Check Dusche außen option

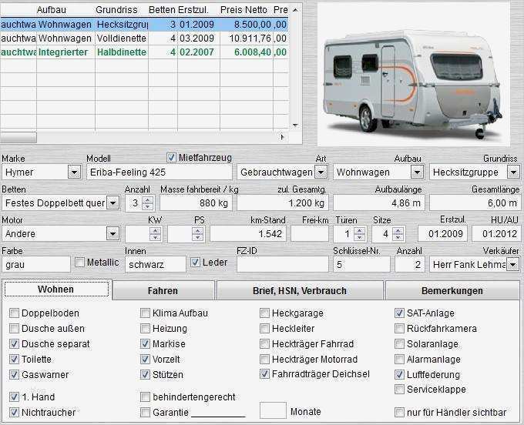[x=14, y=329]
